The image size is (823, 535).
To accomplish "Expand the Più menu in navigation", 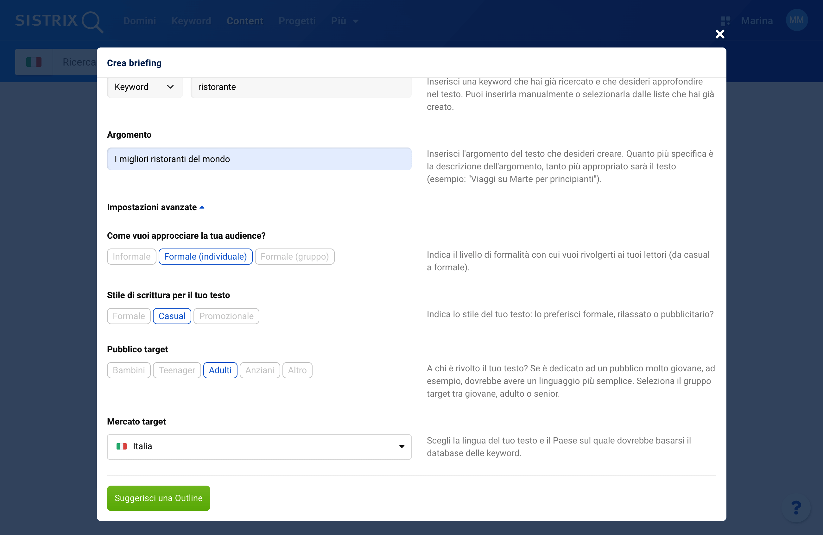I will click(x=345, y=21).
